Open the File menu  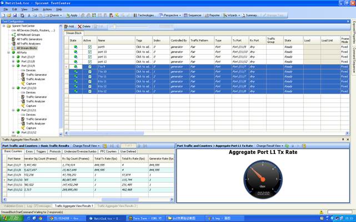coord(6,9)
